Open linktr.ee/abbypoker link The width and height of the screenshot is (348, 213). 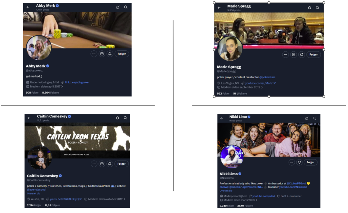click(77, 82)
